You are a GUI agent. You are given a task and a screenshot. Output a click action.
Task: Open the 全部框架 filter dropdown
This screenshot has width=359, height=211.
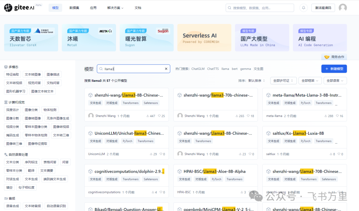[x=310, y=81]
